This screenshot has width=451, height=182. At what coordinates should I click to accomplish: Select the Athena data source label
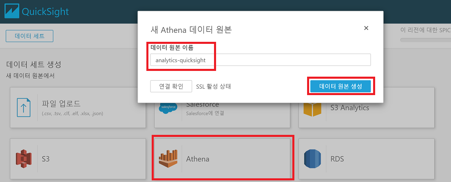pos(198,159)
